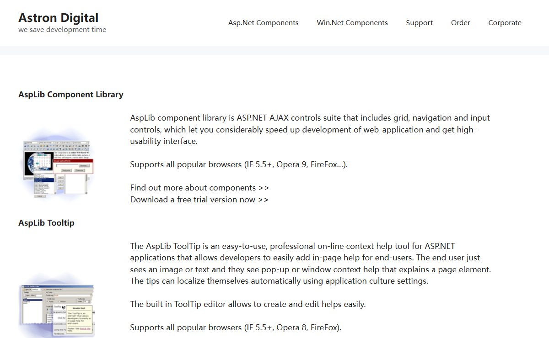Open the Corporate menu item
This screenshot has height=338, width=549.
[505, 23]
